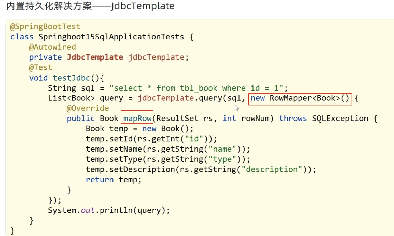Click private keyword before JdbcTemplate field
This screenshot has width=394, height=236.
pyautogui.click(x=45, y=57)
